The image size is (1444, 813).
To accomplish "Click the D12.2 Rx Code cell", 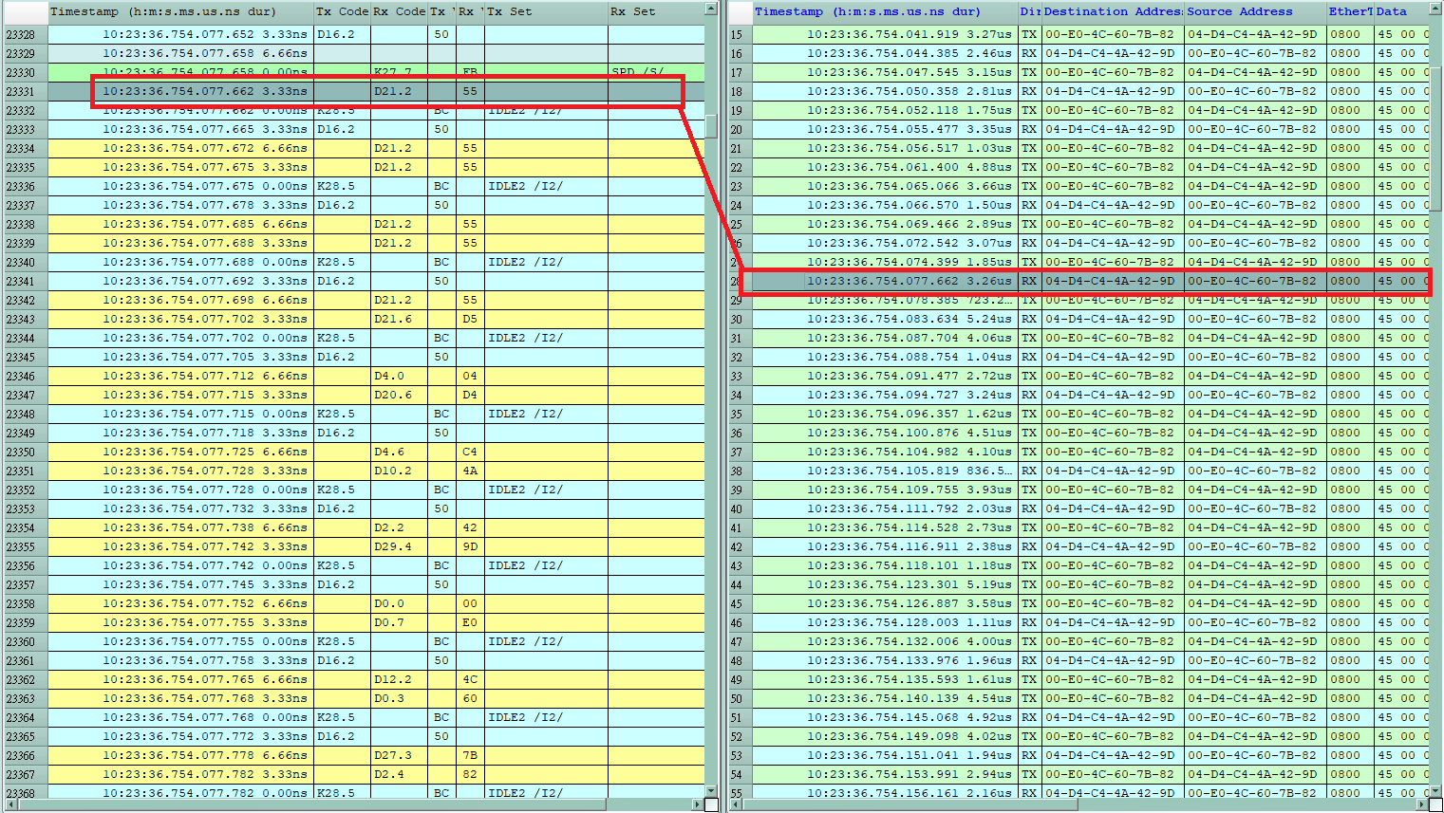I will tap(399, 679).
